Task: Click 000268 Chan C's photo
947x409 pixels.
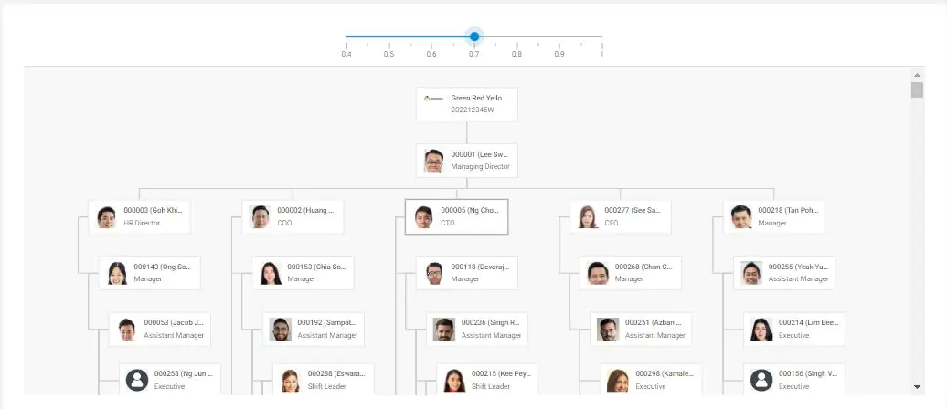Action: [597, 273]
